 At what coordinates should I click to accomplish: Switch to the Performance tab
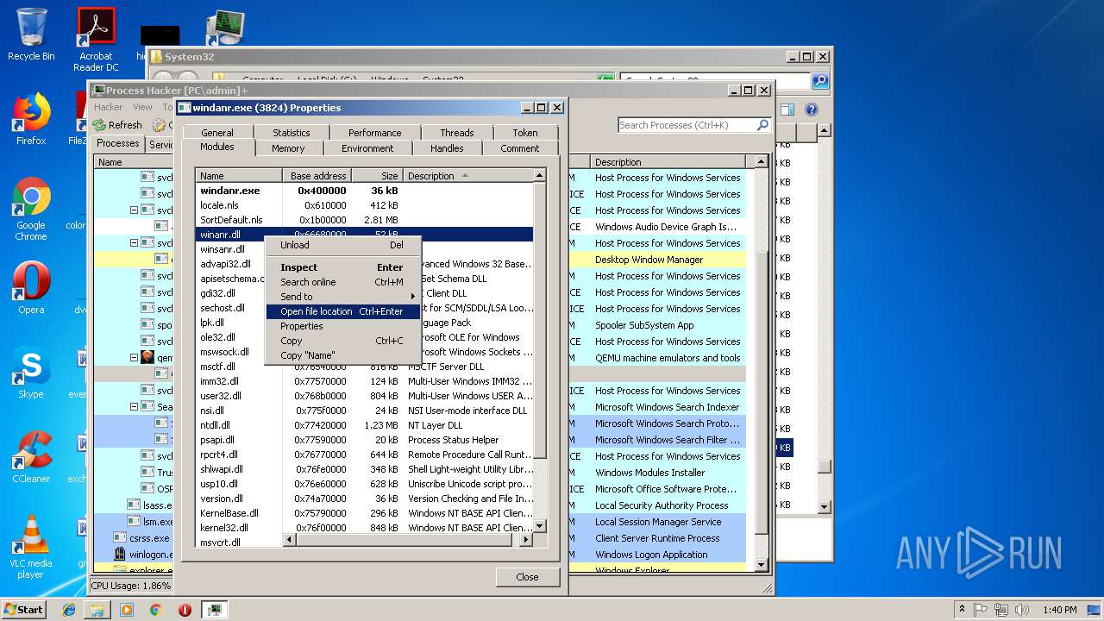[375, 133]
